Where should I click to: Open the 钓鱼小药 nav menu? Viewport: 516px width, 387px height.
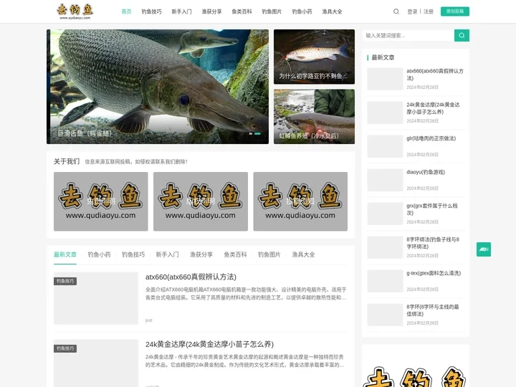(x=302, y=11)
